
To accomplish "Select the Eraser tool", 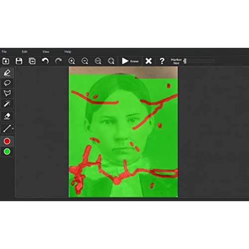I will (x=7, y=116).
